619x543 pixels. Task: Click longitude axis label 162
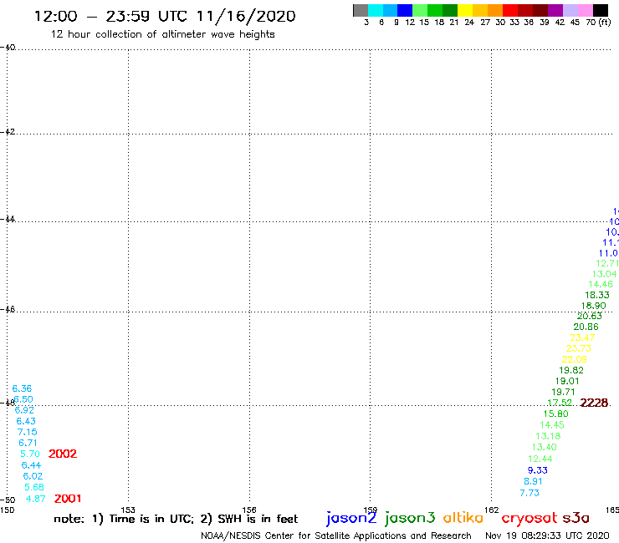(491, 510)
